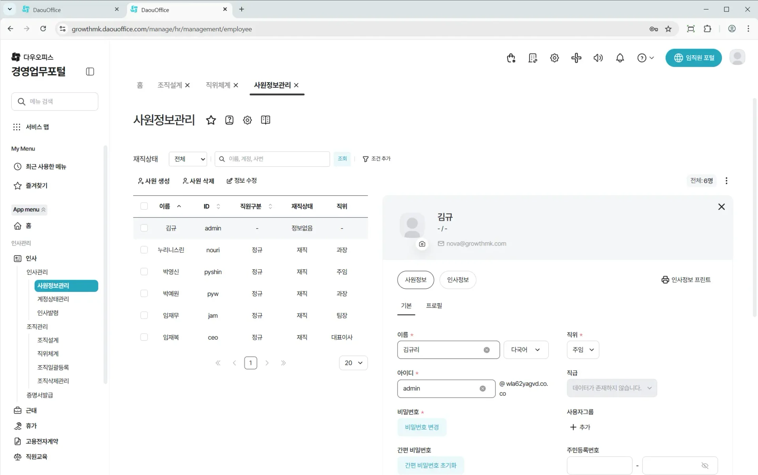Click the 사원 삭제 delete-employee icon
Image resolution: width=758 pixels, height=475 pixels.
(x=185, y=180)
